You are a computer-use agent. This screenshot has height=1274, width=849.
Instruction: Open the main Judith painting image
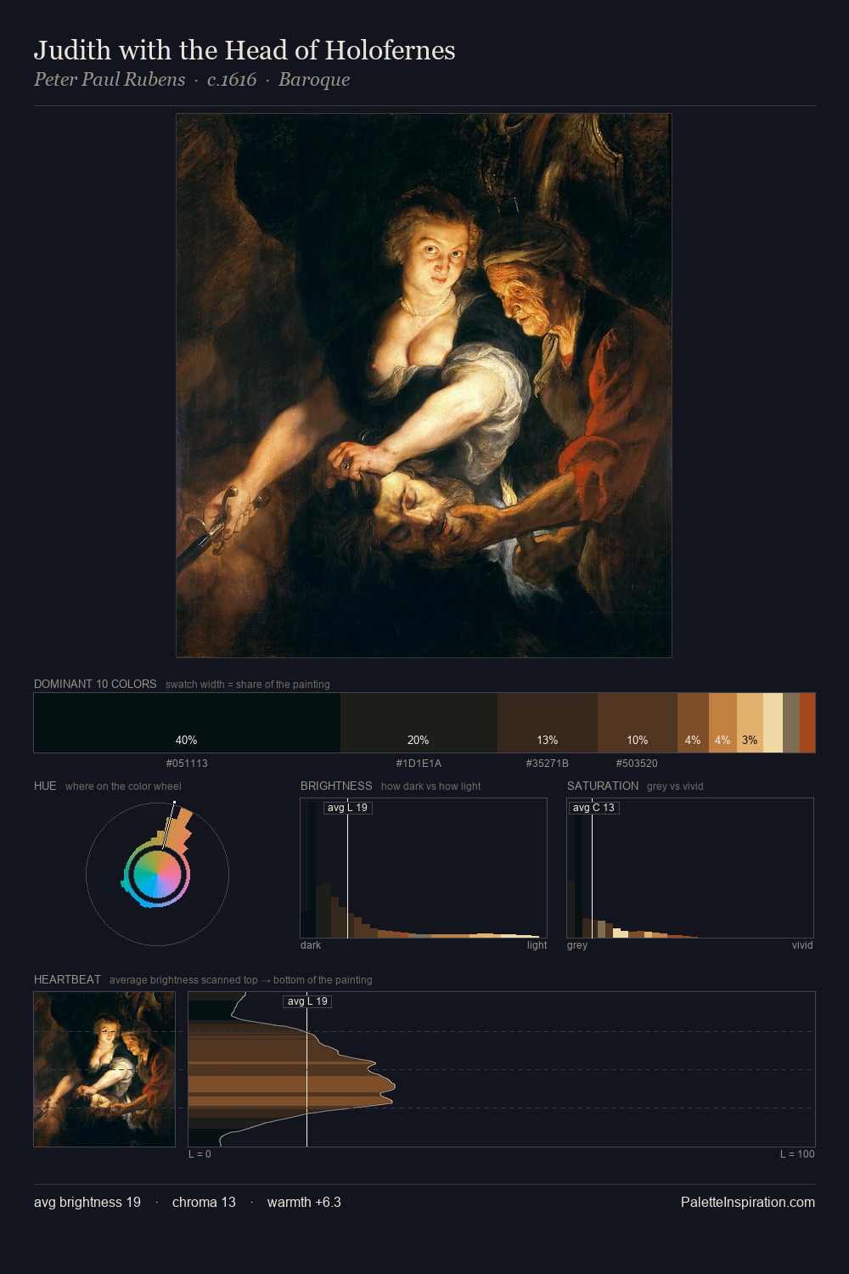pos(424,386)
